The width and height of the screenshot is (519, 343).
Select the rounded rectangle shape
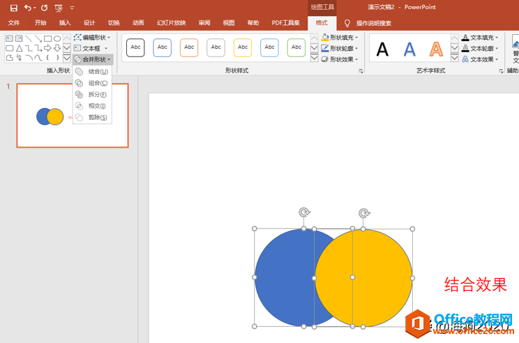[10, 48]
